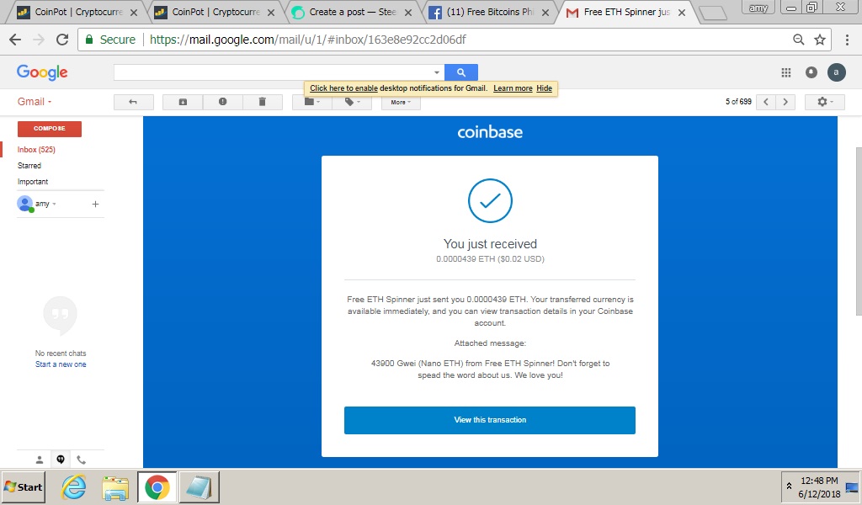Screen dimensions: 862x505
Task: Archive this email
Action: click(183, 102)
